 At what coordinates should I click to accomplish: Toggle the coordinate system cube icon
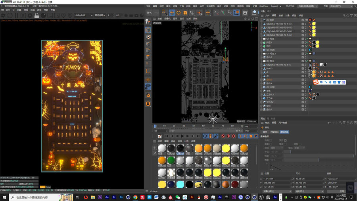[x=236, y=13]
